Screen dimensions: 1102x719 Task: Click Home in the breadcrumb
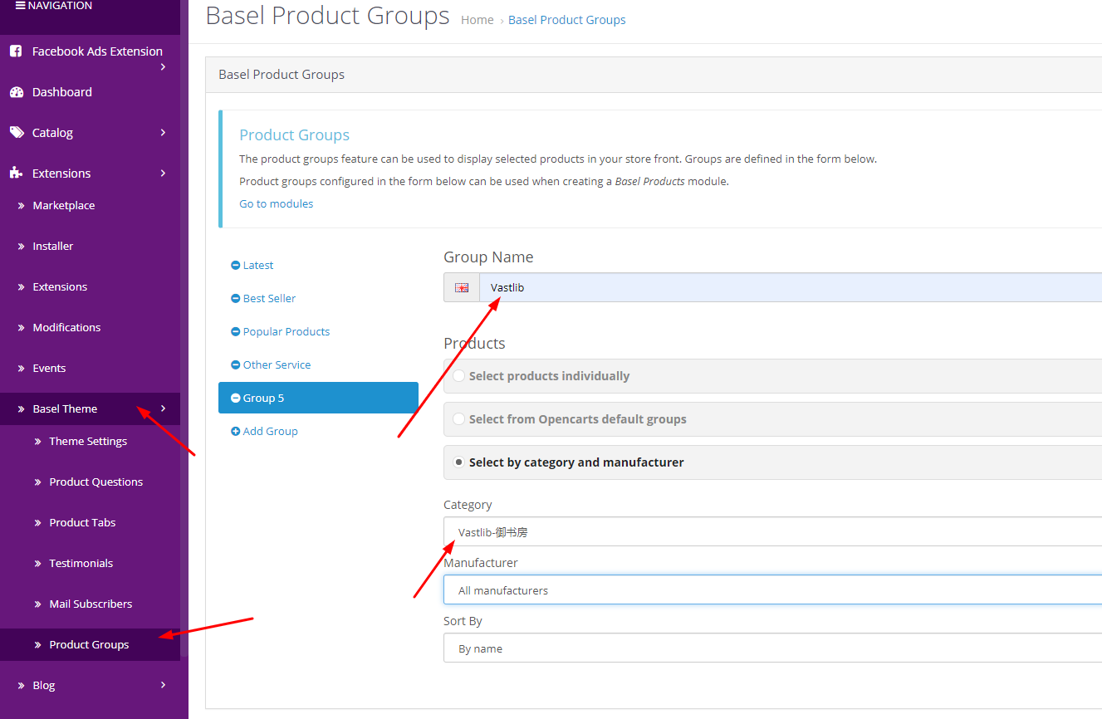478,20
